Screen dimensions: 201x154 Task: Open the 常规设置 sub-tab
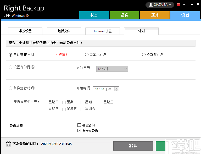coord(25,31)
